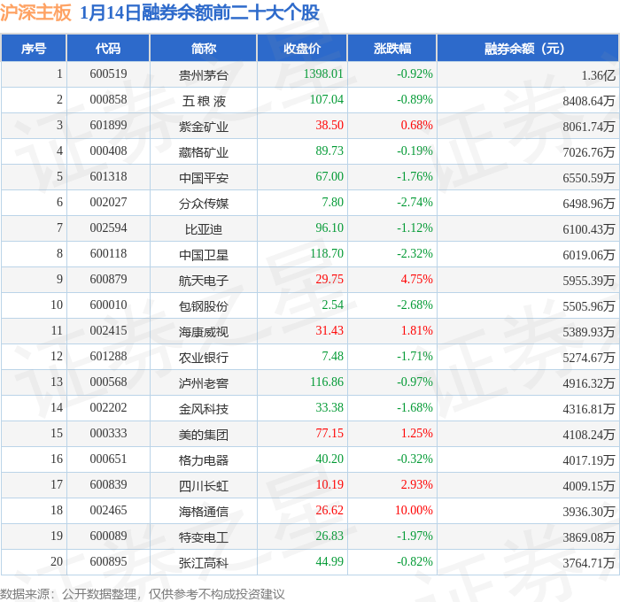Select the stock name 金风科技
The height and width of the screenshot is (602, 620).
(x=203, y=409)
